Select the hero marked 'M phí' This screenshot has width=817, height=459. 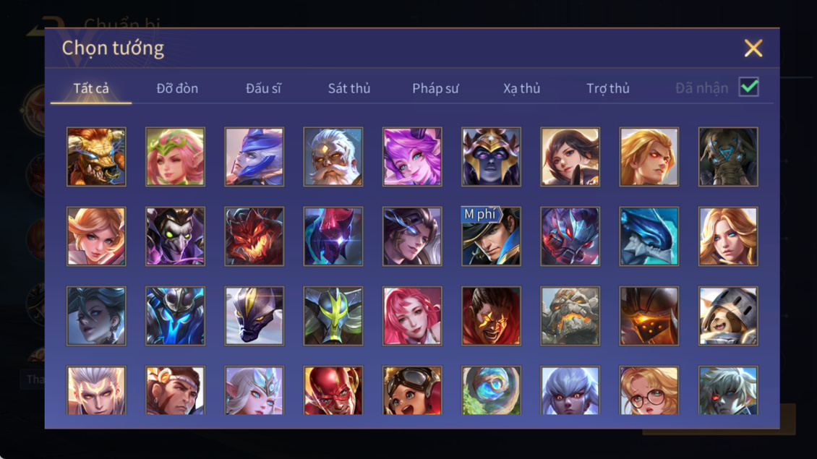point(491,236)
